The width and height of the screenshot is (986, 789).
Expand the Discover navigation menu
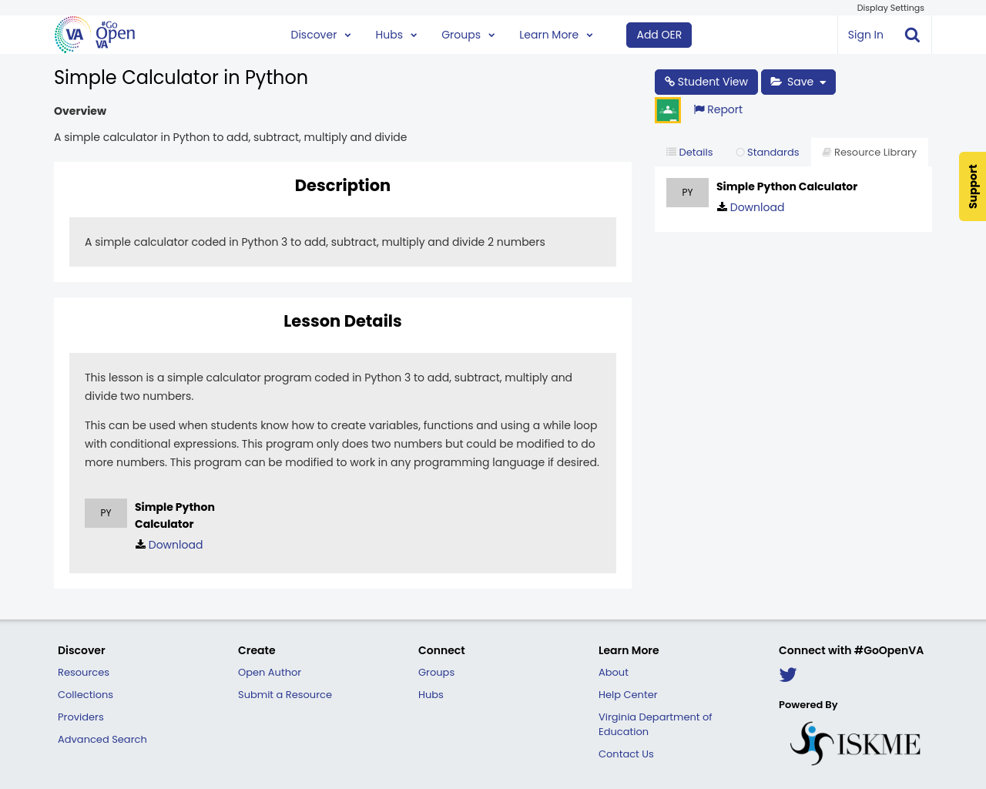320,35
